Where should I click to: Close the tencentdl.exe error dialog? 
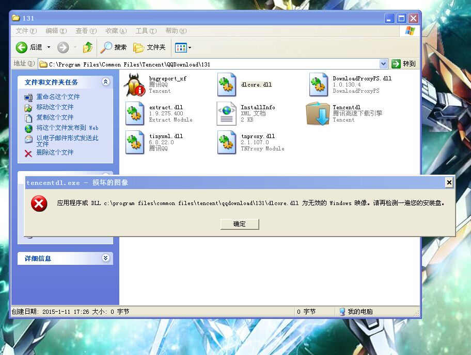click(449, 182)
